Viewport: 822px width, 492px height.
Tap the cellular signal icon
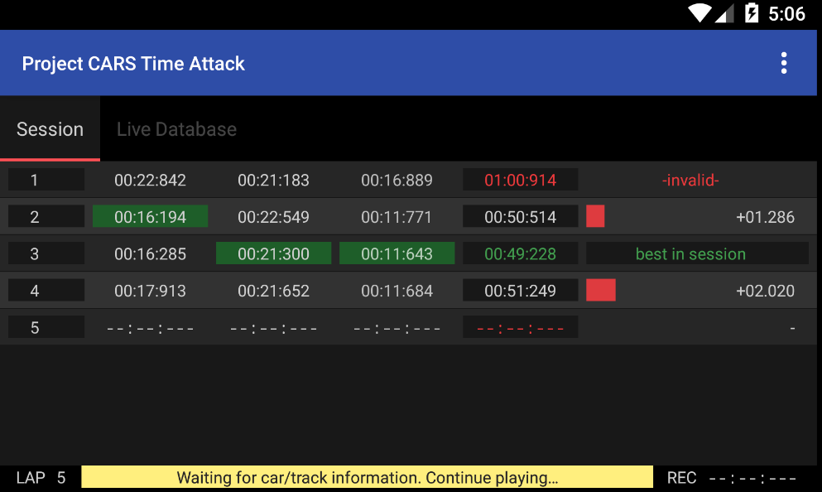point(724,13)
